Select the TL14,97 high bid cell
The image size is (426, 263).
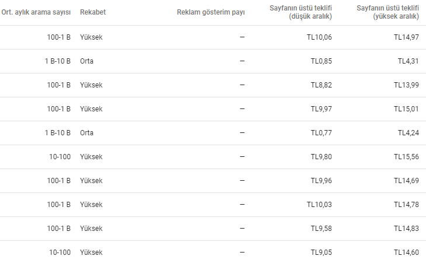click(x=407, y=37)
